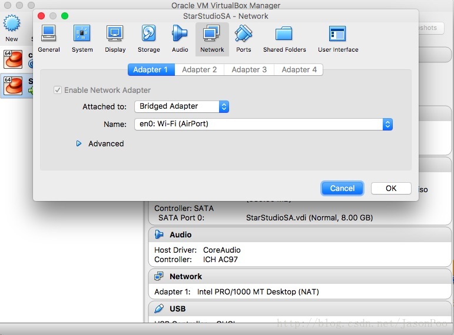Click the Intel PRO/1000 MT Desktop (NAT) text
The height and width of the screenshot is (335, 454).
[258, 292]
